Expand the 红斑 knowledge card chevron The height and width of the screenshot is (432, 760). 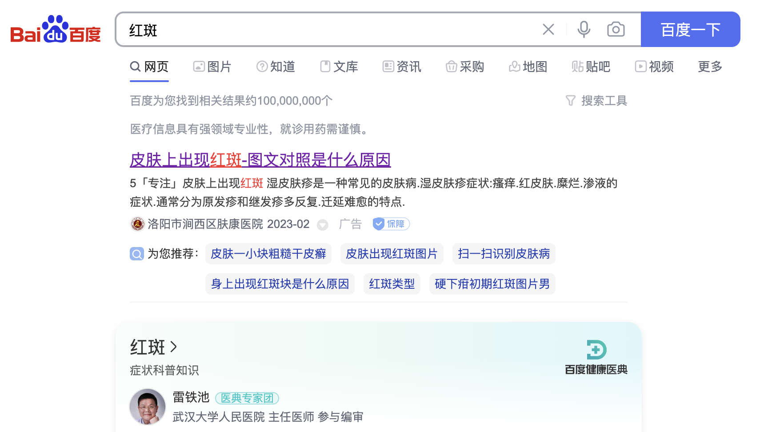(174, 347)
